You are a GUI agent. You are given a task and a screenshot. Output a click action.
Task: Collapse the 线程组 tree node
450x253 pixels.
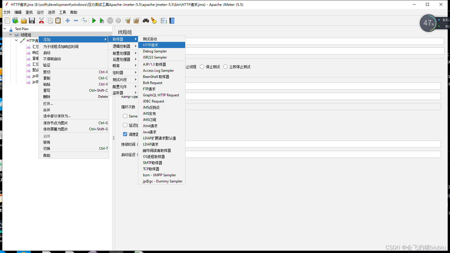point(10,34)
